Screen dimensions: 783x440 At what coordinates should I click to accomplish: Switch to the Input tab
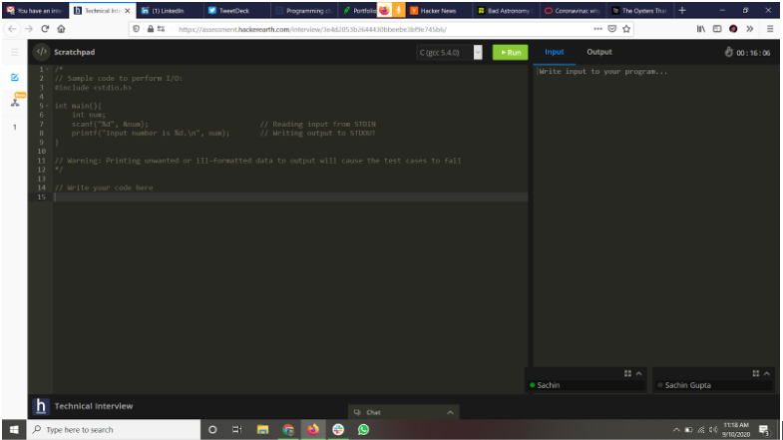(554, 52)
